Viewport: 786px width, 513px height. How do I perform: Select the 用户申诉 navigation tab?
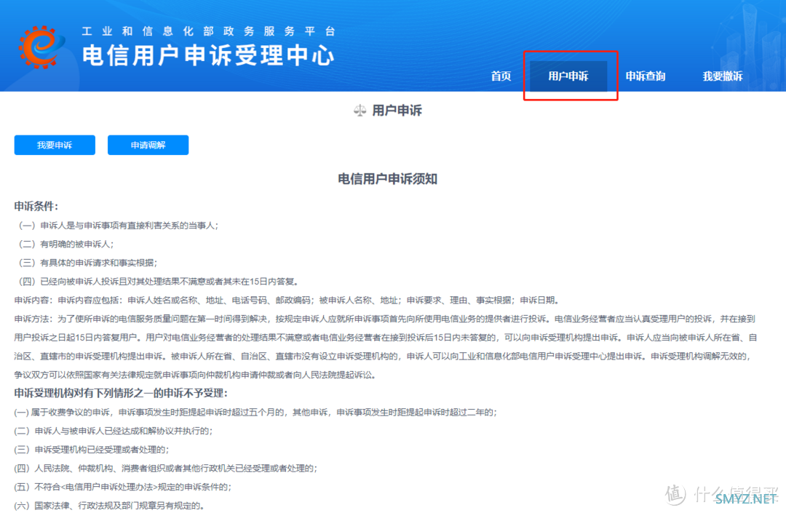(568, 76)
